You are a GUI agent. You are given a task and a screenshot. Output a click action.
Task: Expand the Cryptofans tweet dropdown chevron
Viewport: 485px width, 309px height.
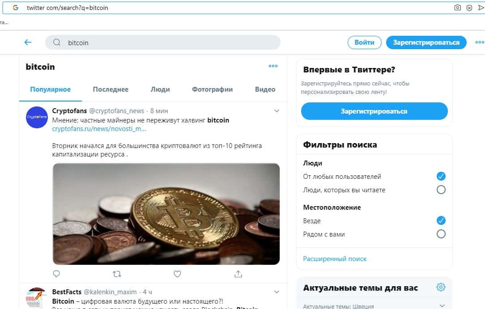(277, 111)
